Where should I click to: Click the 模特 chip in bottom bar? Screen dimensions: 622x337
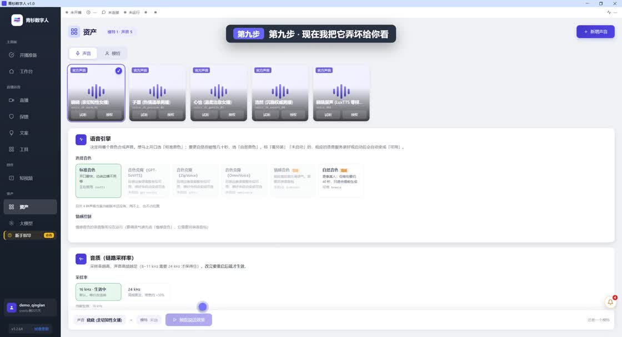pos(149,320)
